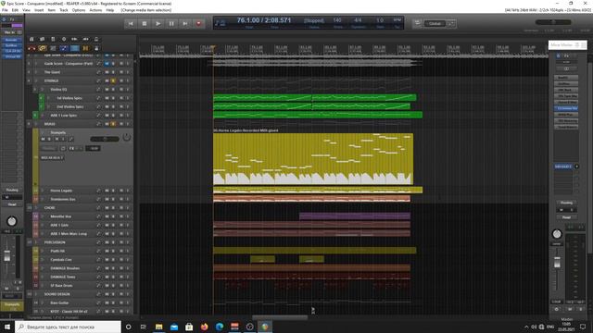Click the arrange view horizontal scrollbar
This screenshot has width=593, height=333.
280,317
